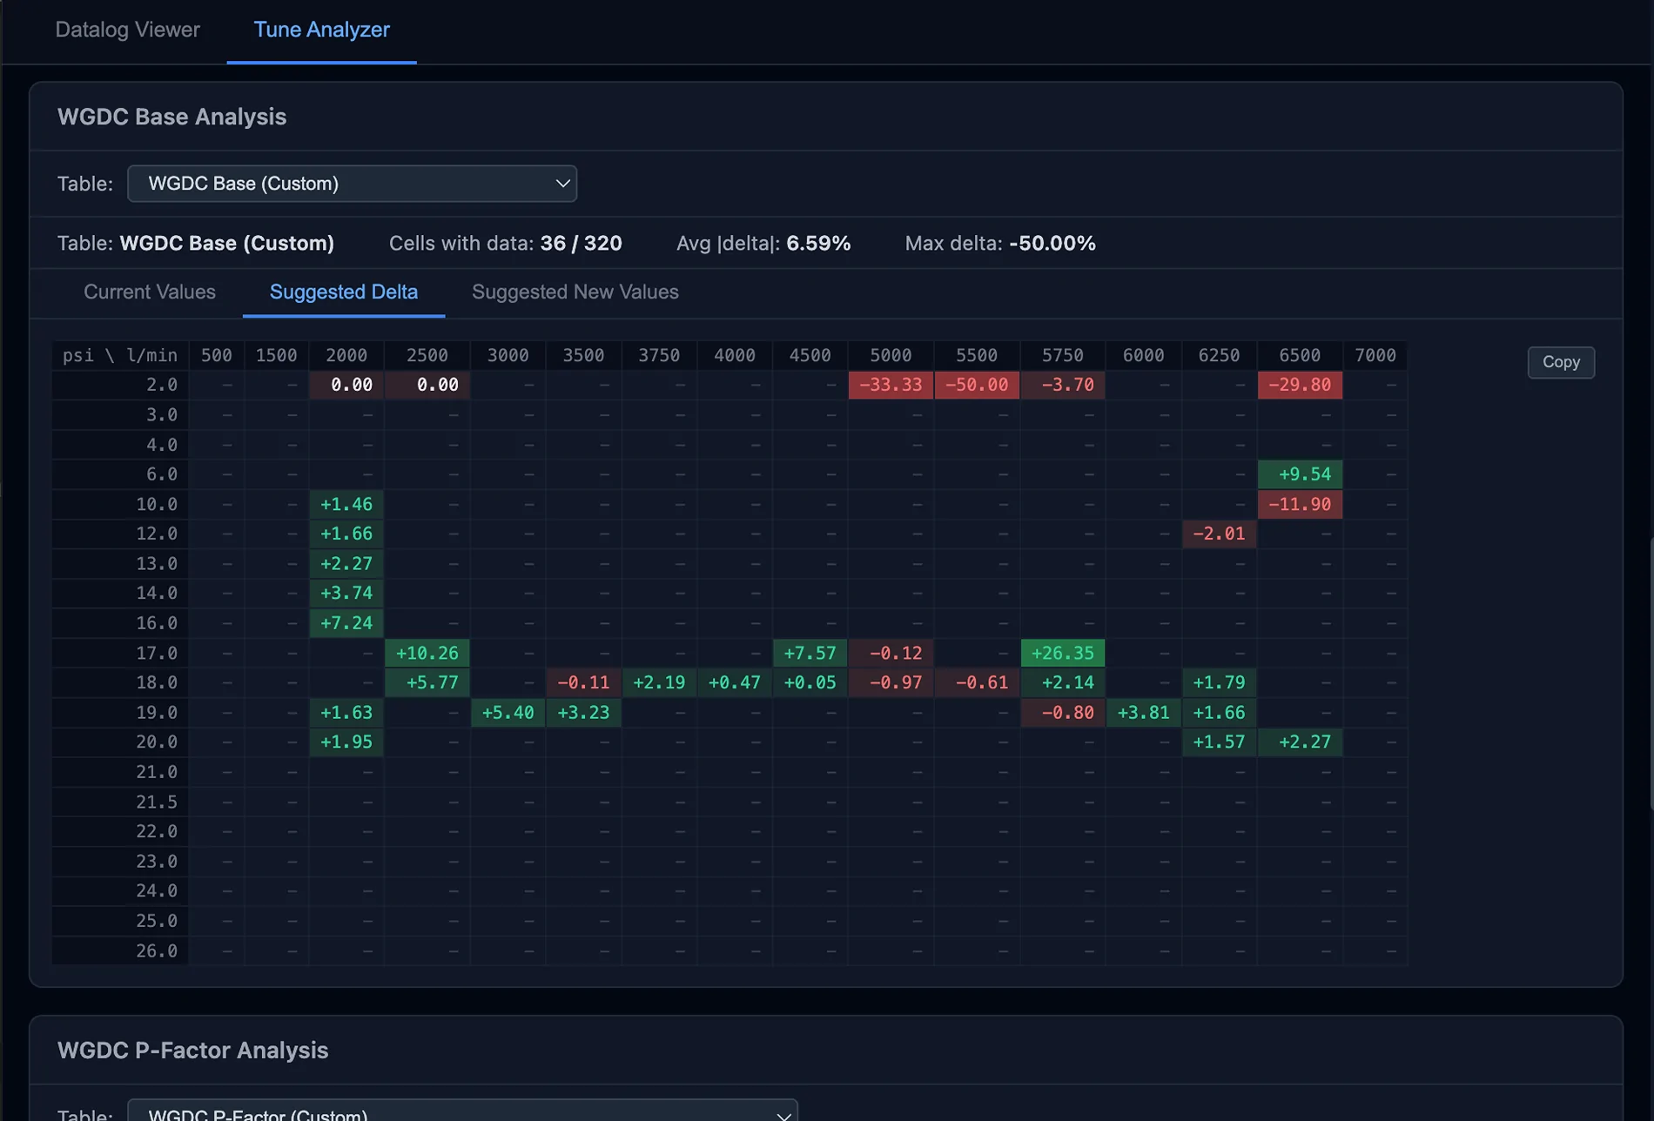Image resolution: width=1654 pixels, height=1121 pixels.
Task: Show the Current Values tab
Action: (150, 292)
